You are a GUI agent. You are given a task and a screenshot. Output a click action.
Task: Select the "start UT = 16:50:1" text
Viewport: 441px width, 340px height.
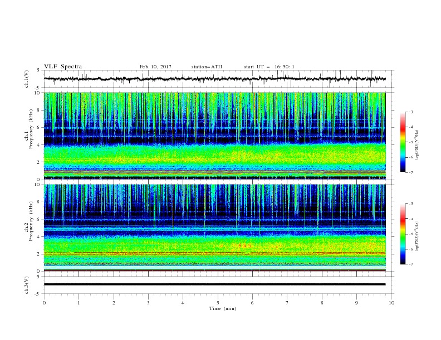pyautogui.click(x=269, y=67)
